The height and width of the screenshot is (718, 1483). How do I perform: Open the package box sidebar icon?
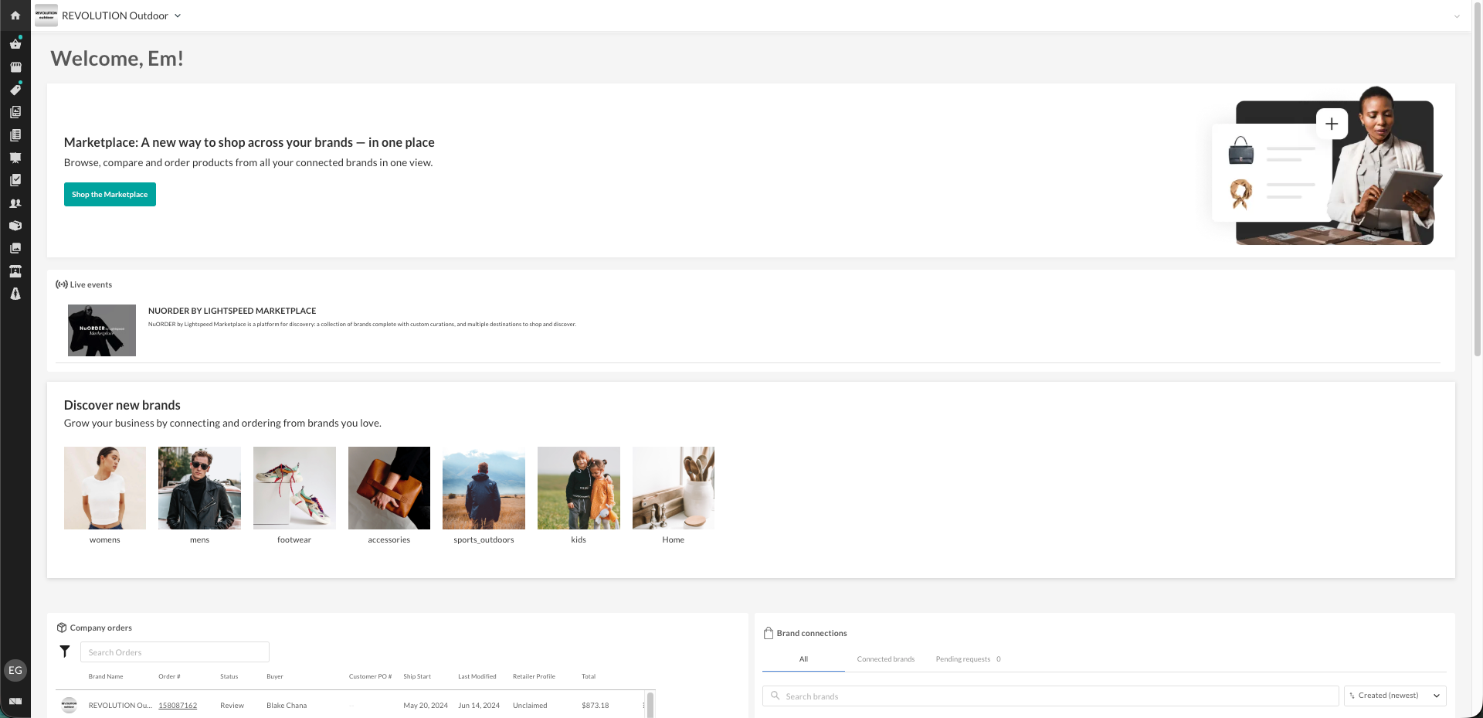pyautogui.click(x=15, y=226)
